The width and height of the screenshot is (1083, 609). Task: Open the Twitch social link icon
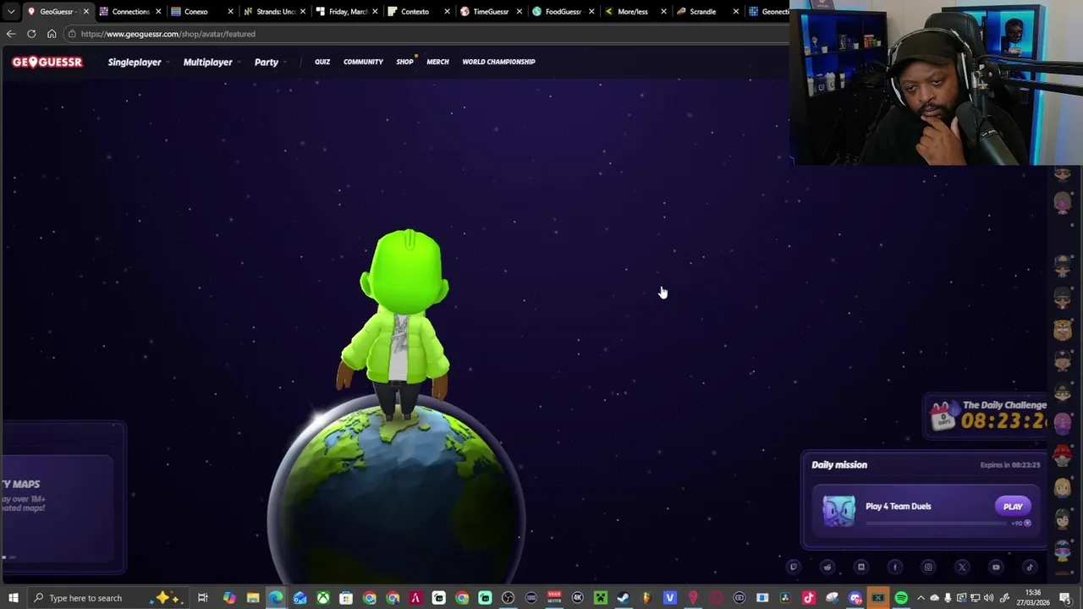coord(794,568)
